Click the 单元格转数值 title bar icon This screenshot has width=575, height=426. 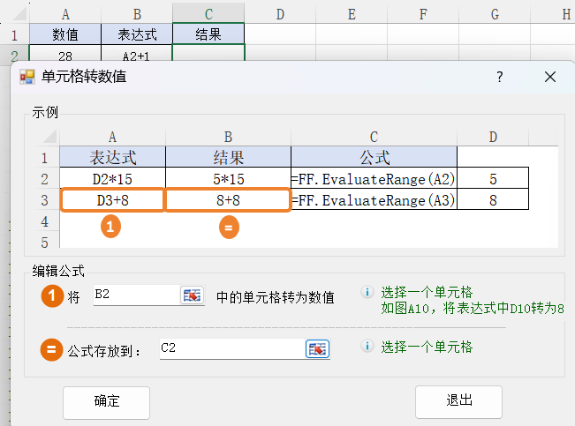pos(27,77)
